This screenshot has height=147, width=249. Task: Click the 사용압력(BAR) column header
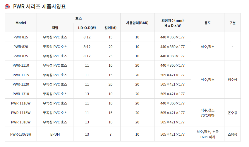pyautogui.click(x=137, y=23)
